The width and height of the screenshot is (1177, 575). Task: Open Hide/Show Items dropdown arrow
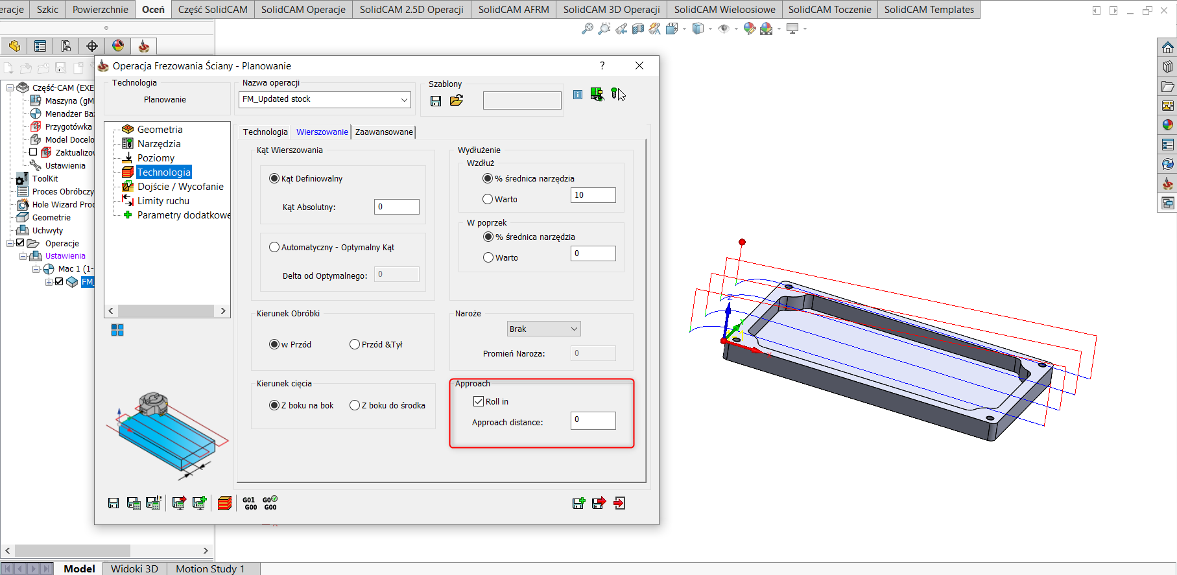pos(736,29)
